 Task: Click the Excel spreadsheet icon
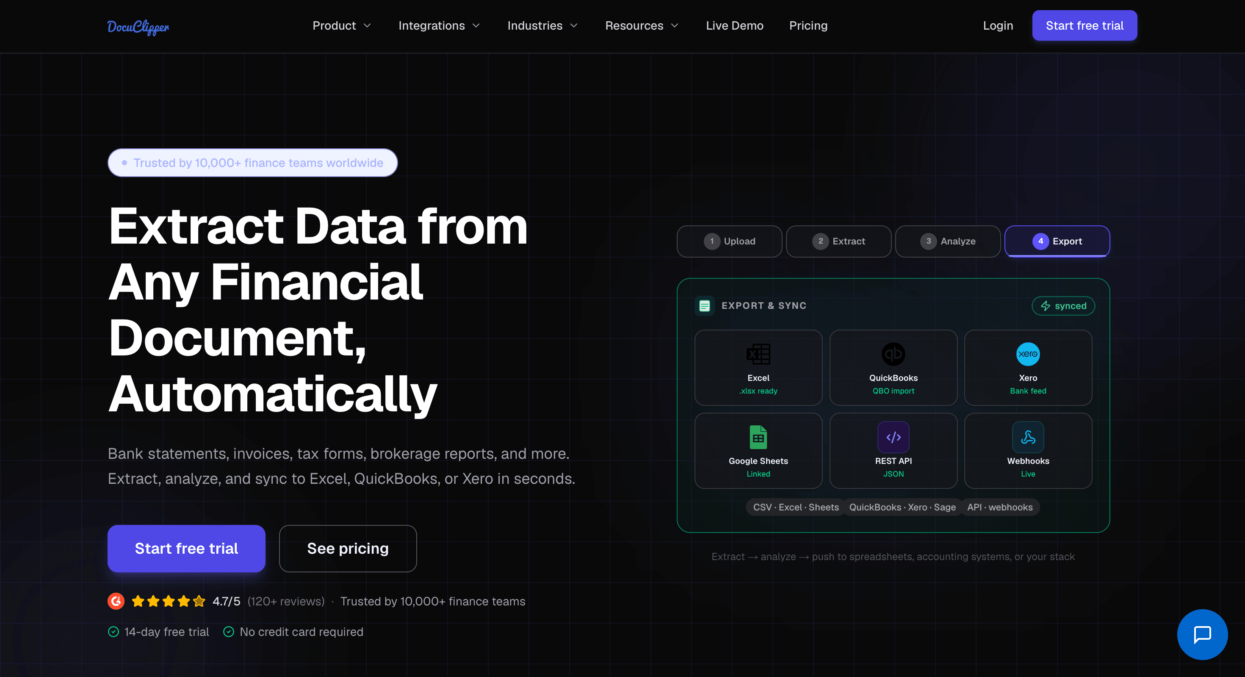click(758, 354)
